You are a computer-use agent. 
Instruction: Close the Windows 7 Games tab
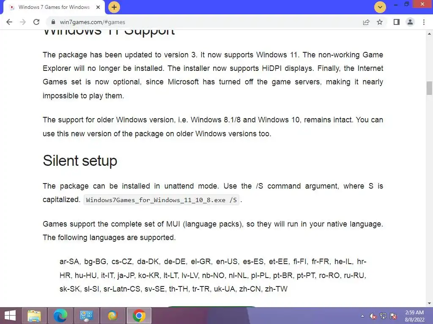[98, 8]
